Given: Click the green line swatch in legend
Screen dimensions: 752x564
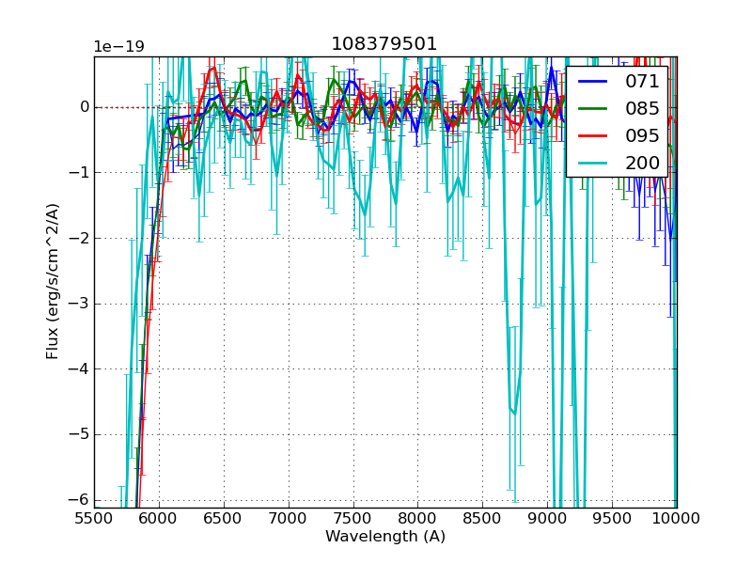Looking at the screenshot, I should [x=592, y=109].
